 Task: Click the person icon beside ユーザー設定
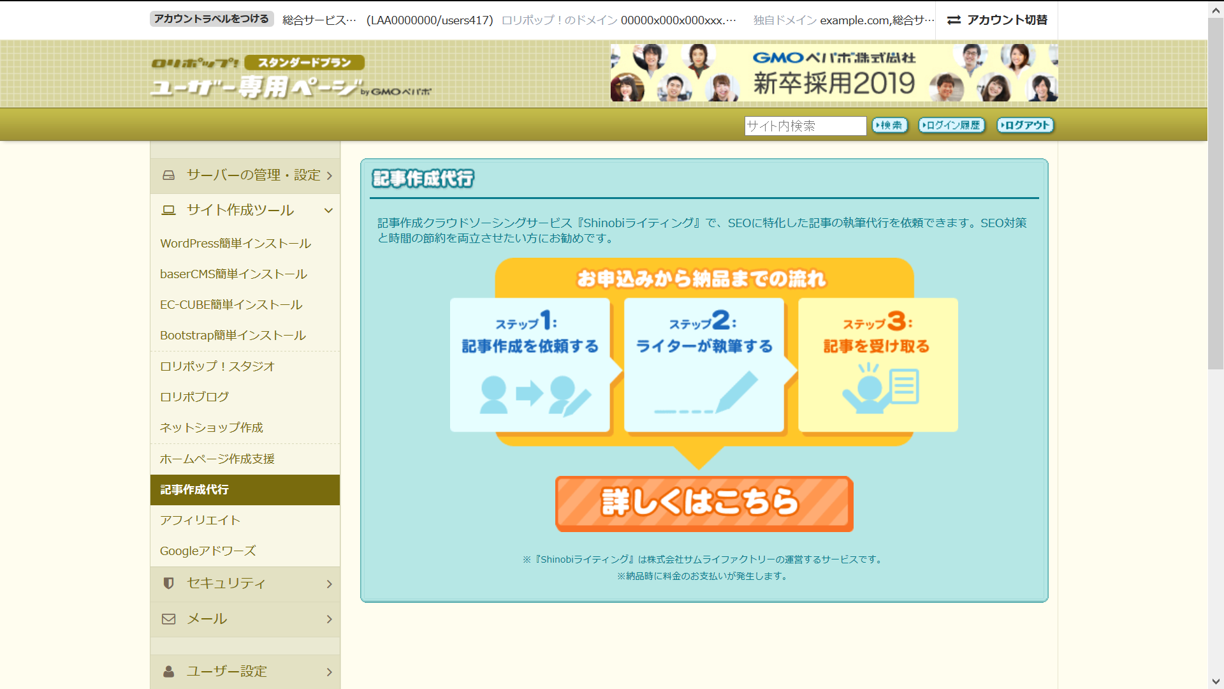pos(168,671)
